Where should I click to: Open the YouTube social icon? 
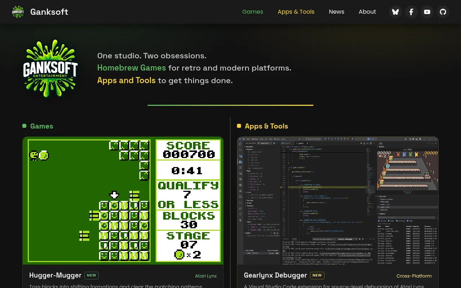[427, 12]
